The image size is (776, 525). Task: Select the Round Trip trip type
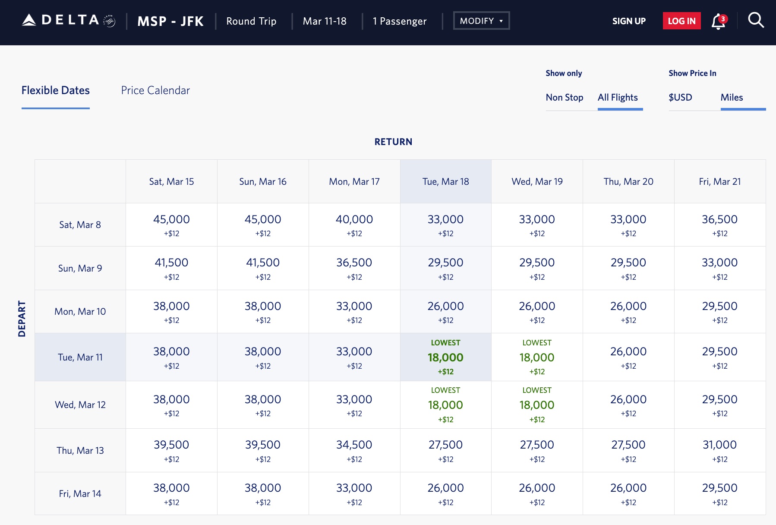(x=251, y=21)
